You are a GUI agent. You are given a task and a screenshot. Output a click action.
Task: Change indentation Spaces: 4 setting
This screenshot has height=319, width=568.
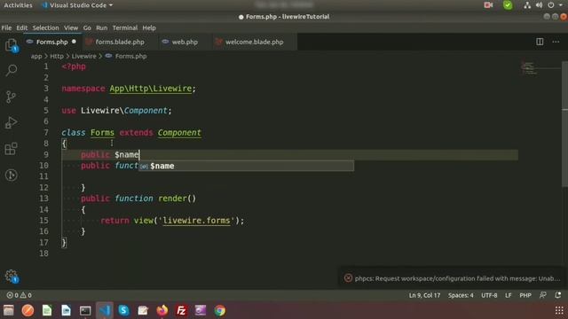[461, 295]
